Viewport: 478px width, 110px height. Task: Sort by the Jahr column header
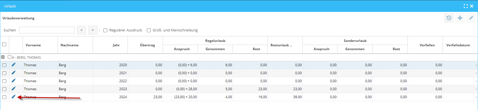click(116, 45)
